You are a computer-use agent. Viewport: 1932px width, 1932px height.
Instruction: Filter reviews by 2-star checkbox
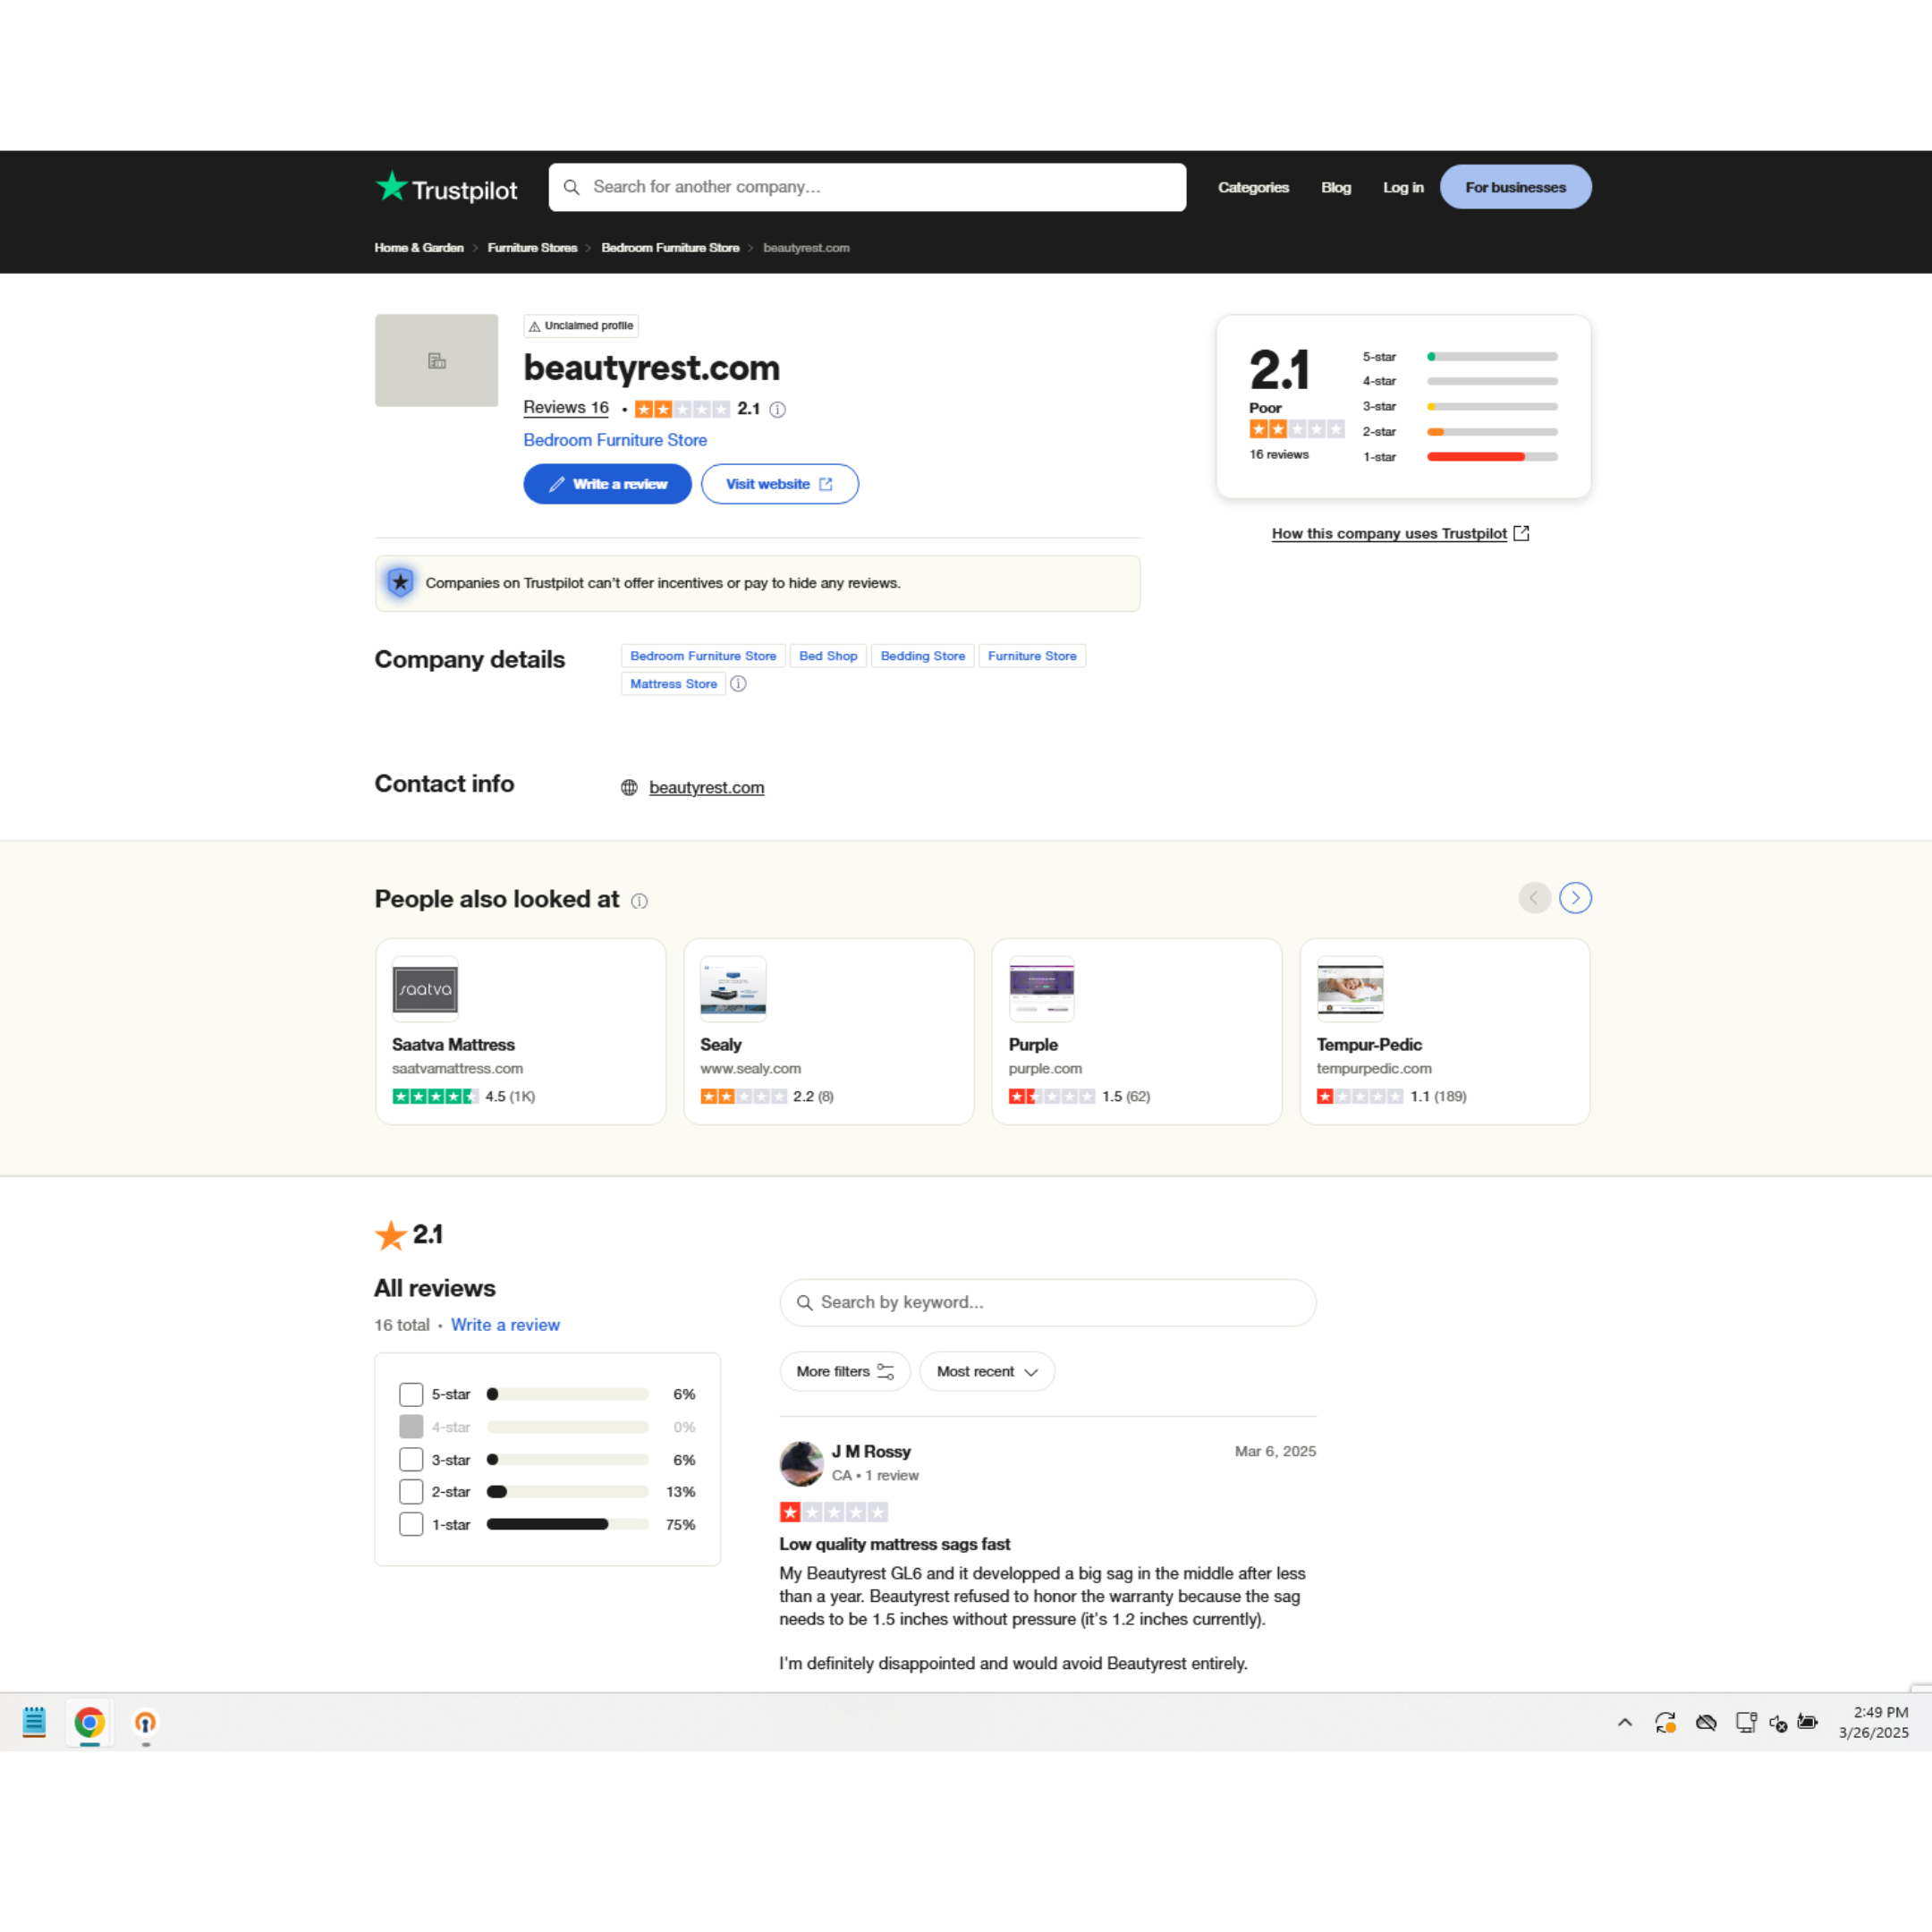coord(411,1492)
